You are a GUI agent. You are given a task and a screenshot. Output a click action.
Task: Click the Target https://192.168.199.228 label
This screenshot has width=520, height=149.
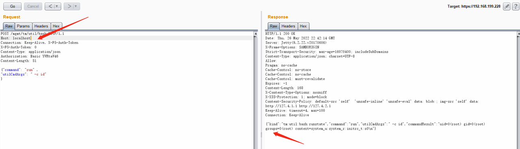pyautogui.click(x=474, y=6)
